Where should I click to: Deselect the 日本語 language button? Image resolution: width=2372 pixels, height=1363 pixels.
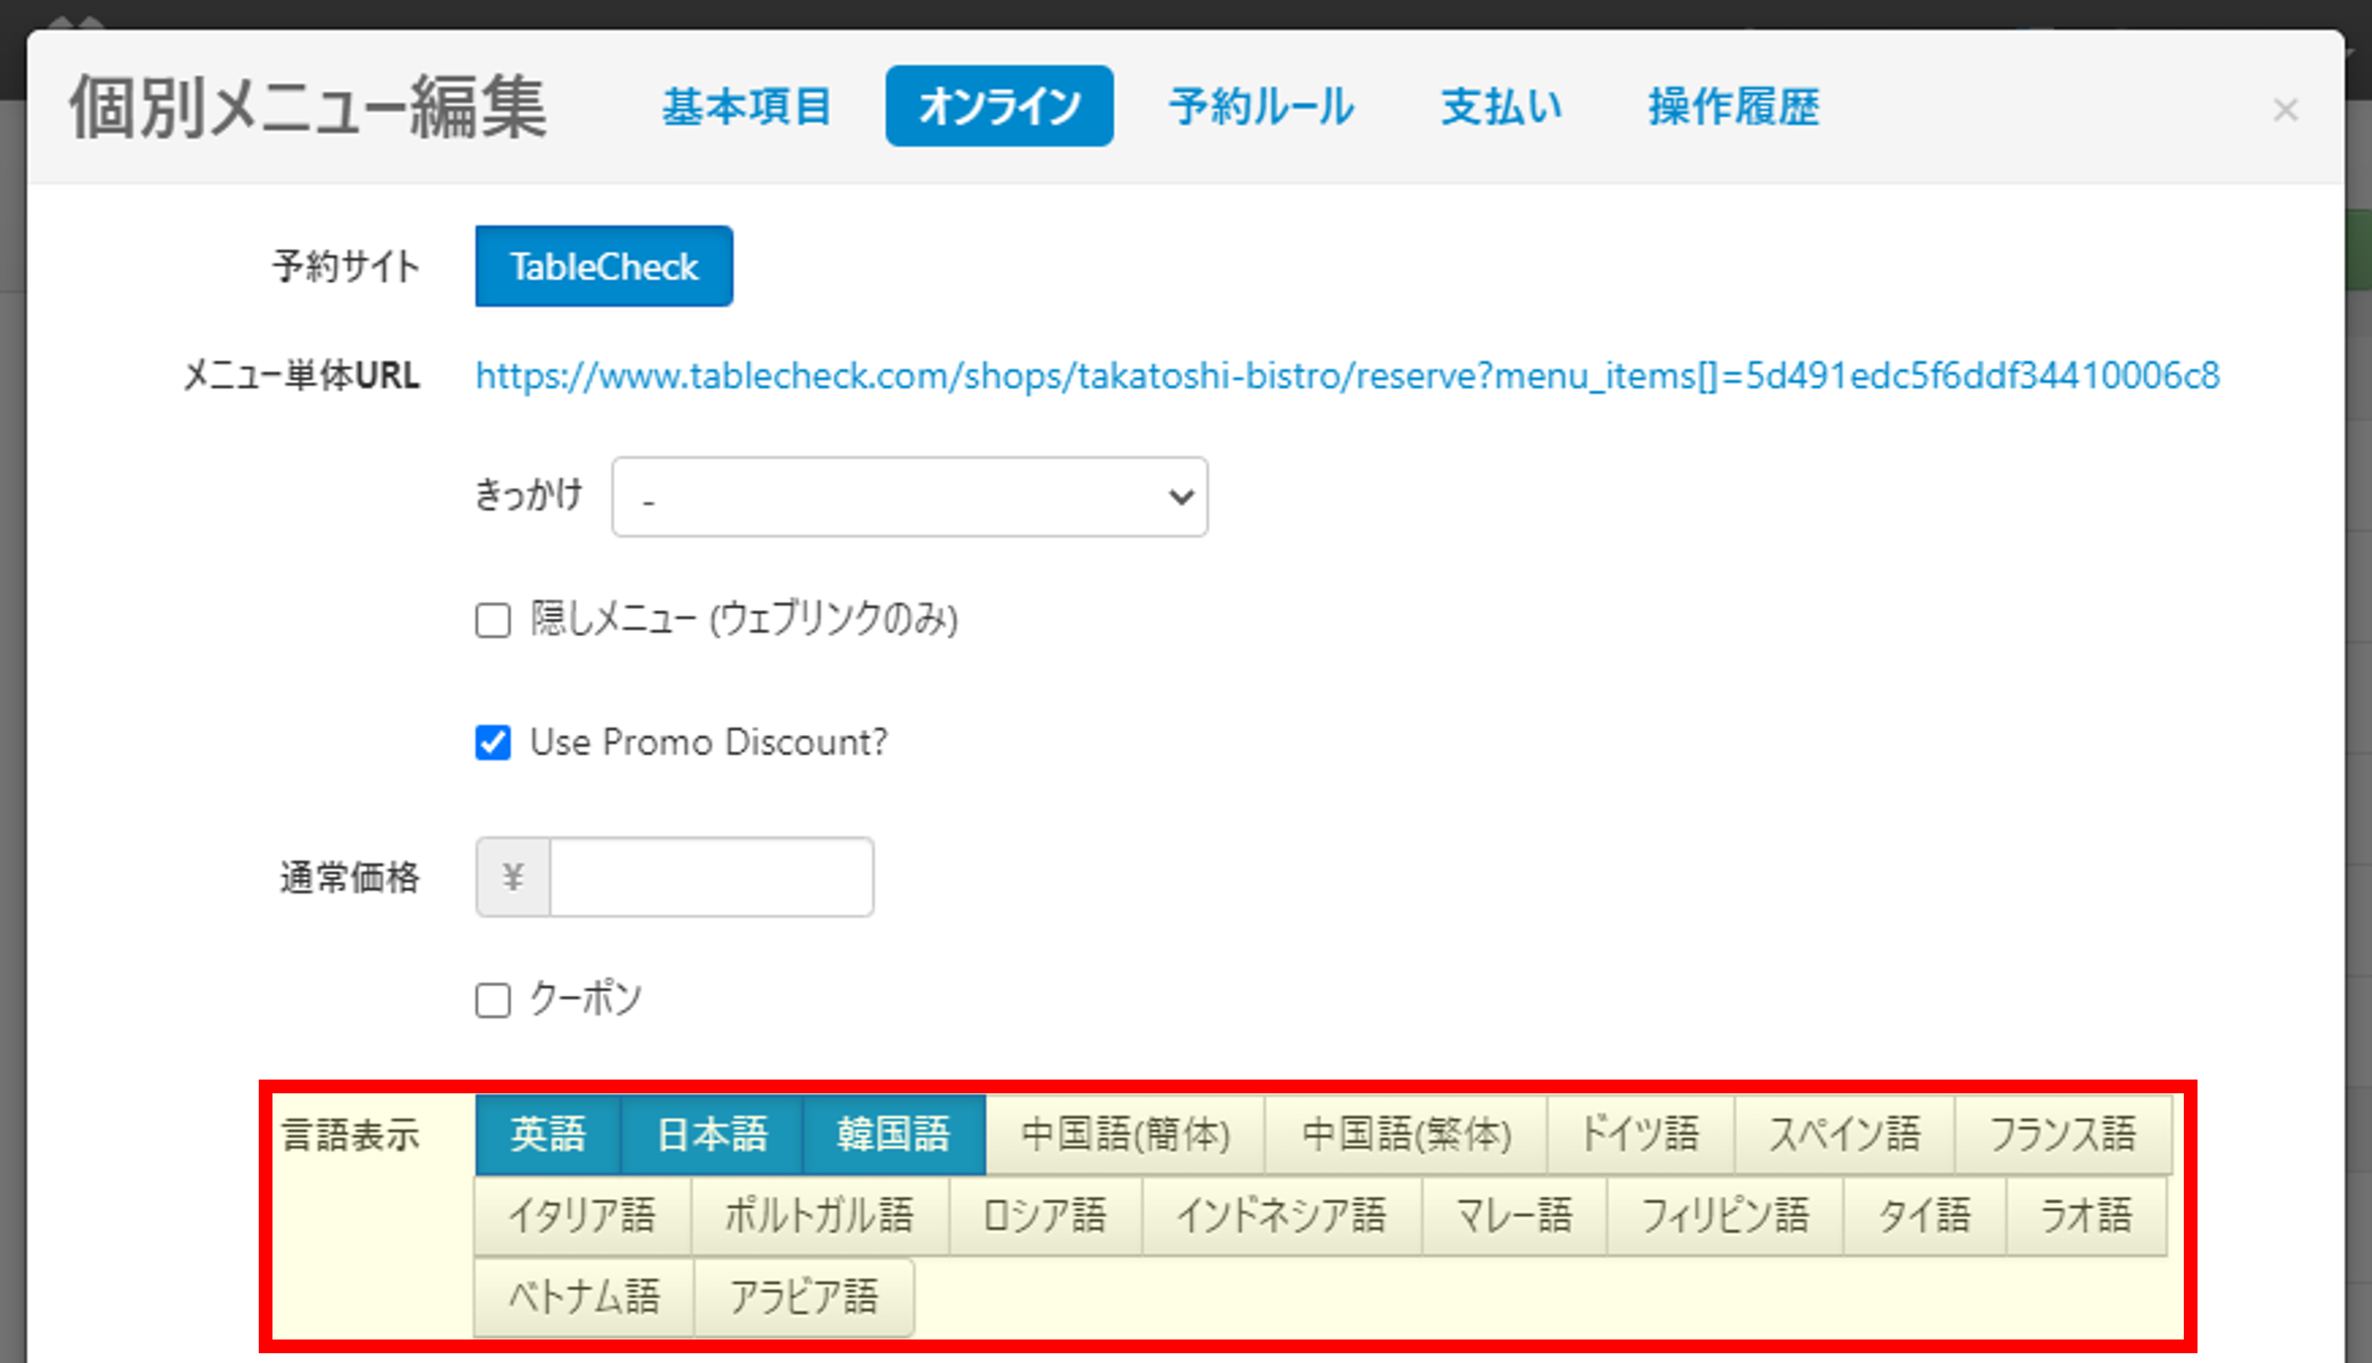point(712,1134)
